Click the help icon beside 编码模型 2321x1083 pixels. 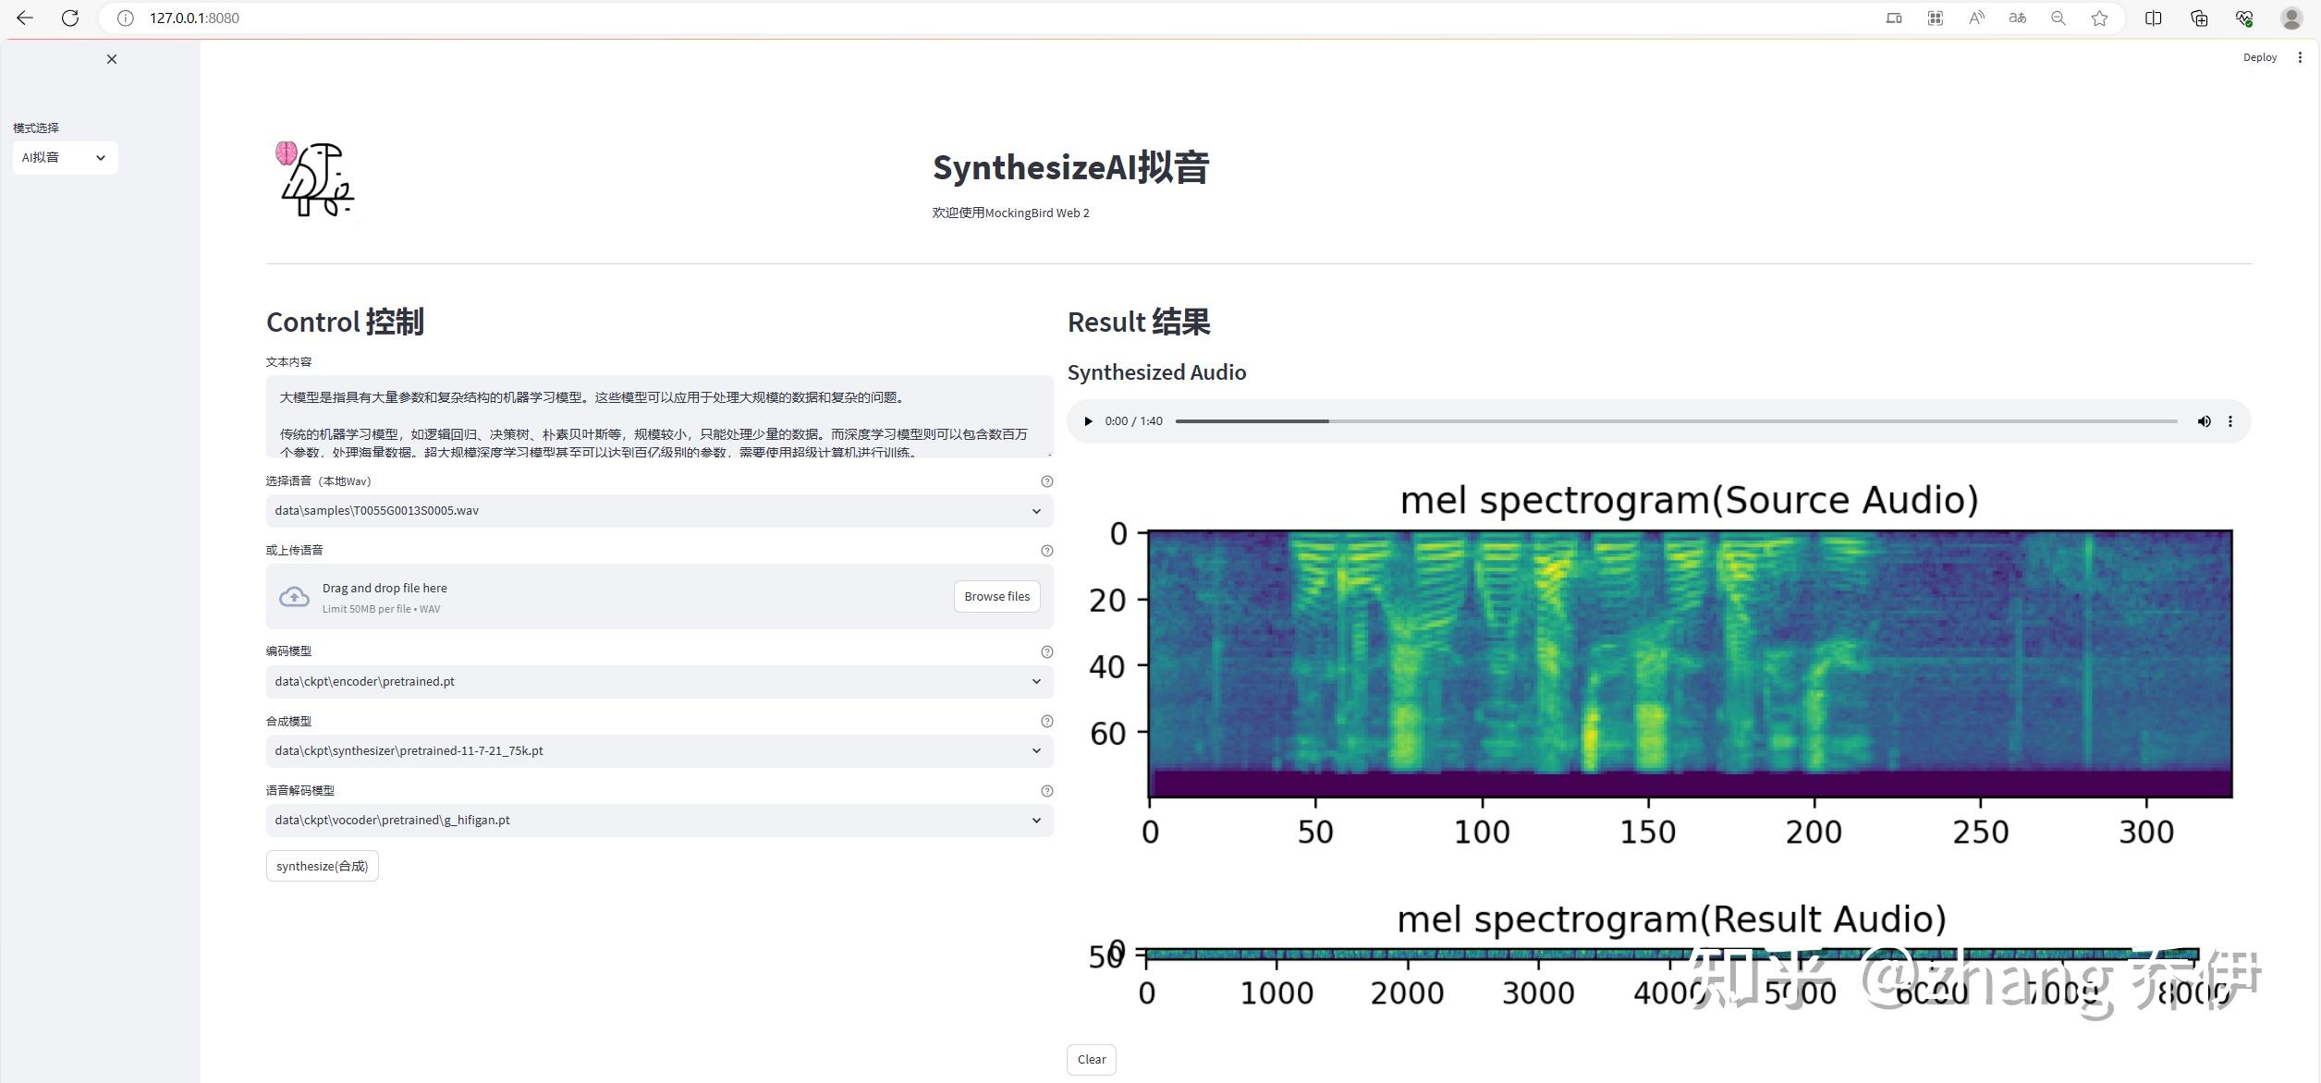(1046, 651)
